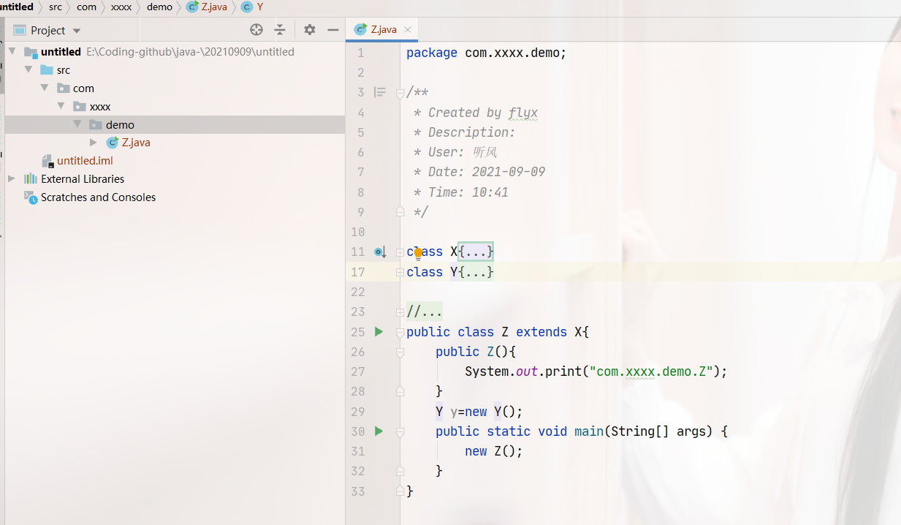Click the package declaration text
The image size is (901, 525).
pyautogui.click(x=487, y=53)
